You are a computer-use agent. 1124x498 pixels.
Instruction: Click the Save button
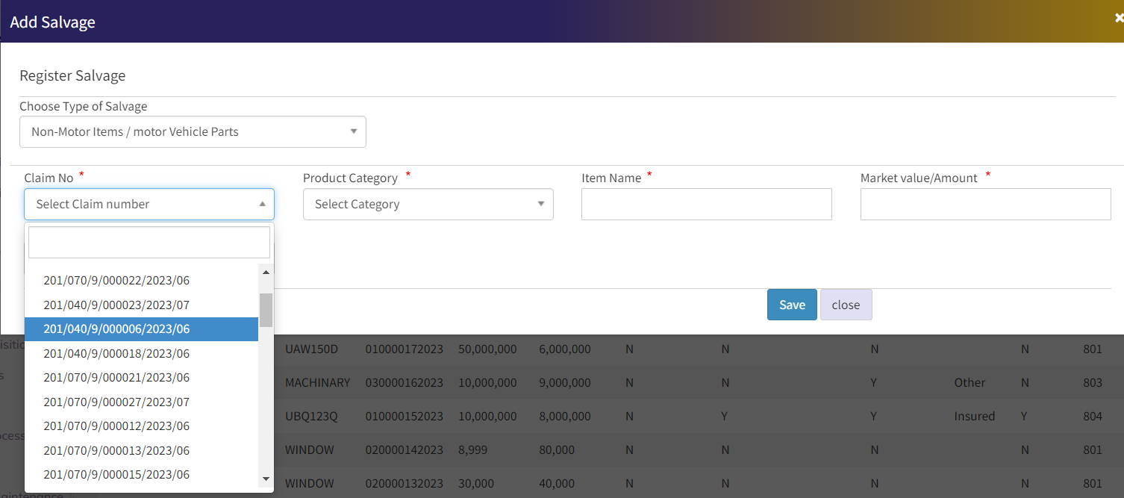791,305
